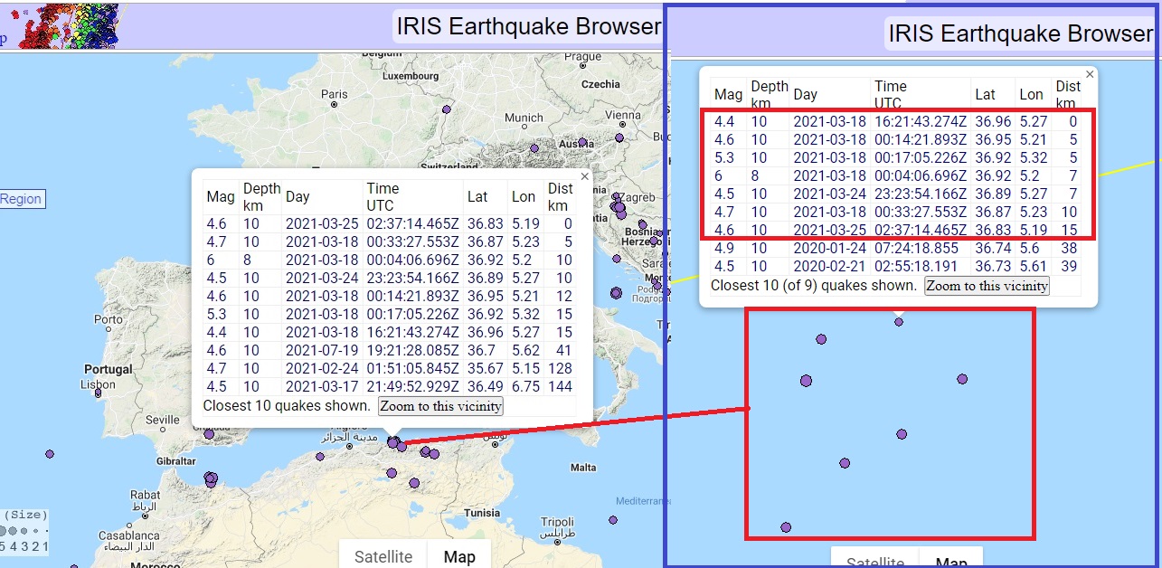Select the 2021-02-24 quake row in left popup
1162x568 pixels.
(389, 369)
